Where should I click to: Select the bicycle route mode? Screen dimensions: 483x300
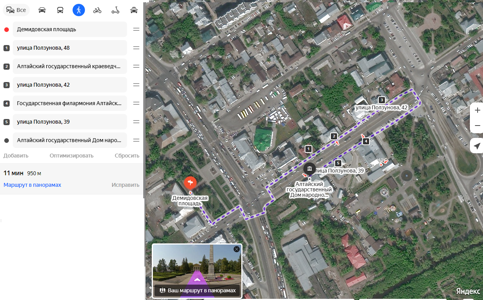pos(97,10)
